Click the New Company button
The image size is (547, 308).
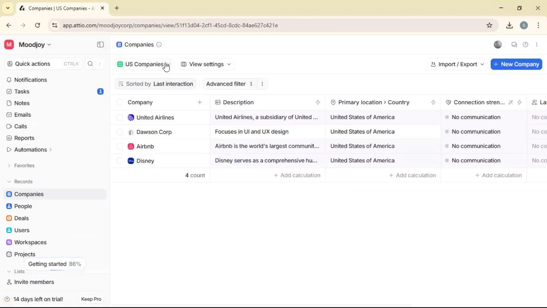tap(516, 64)
